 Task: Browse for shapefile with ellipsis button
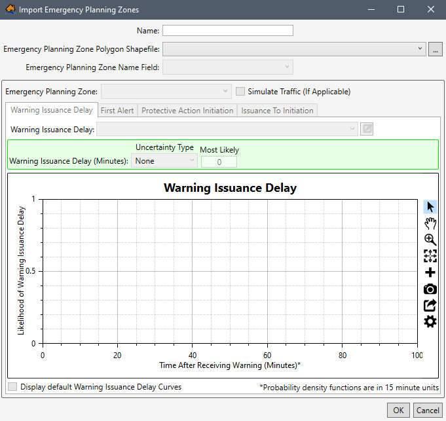pos(435,49)
